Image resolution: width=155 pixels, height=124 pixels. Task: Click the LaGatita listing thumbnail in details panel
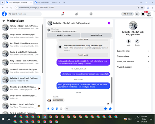(x=133, y=25)
